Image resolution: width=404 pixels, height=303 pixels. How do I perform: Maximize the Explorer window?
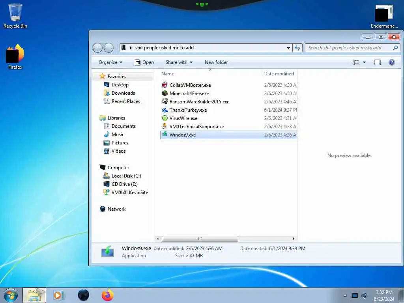click(x=381, y=37)
